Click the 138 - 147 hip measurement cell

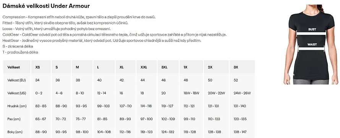[x=240, y=132]
